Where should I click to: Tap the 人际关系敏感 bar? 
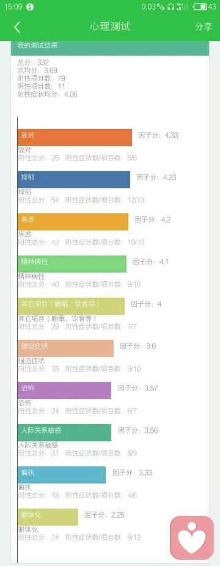tap(65, 432)
